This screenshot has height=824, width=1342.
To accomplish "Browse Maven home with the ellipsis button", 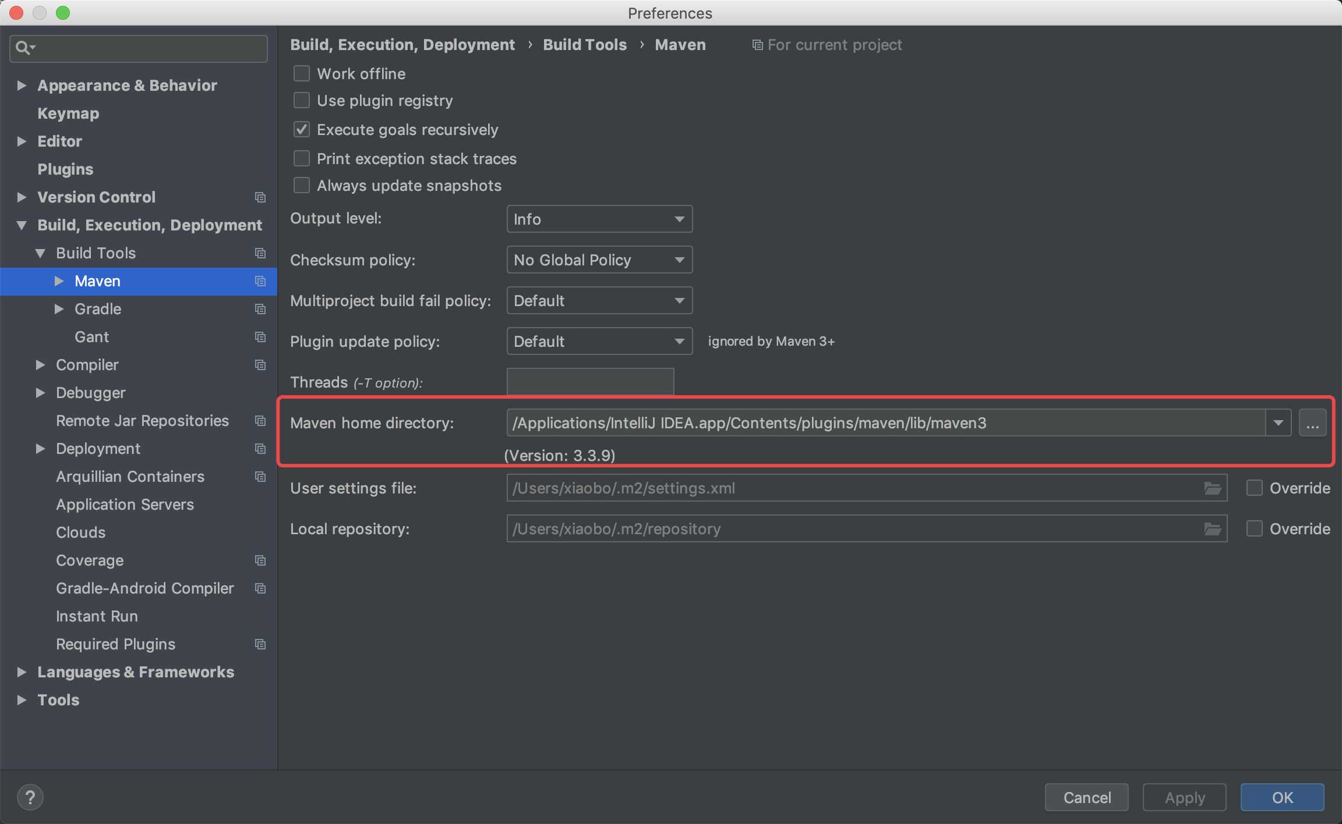I will point(1313,423).
